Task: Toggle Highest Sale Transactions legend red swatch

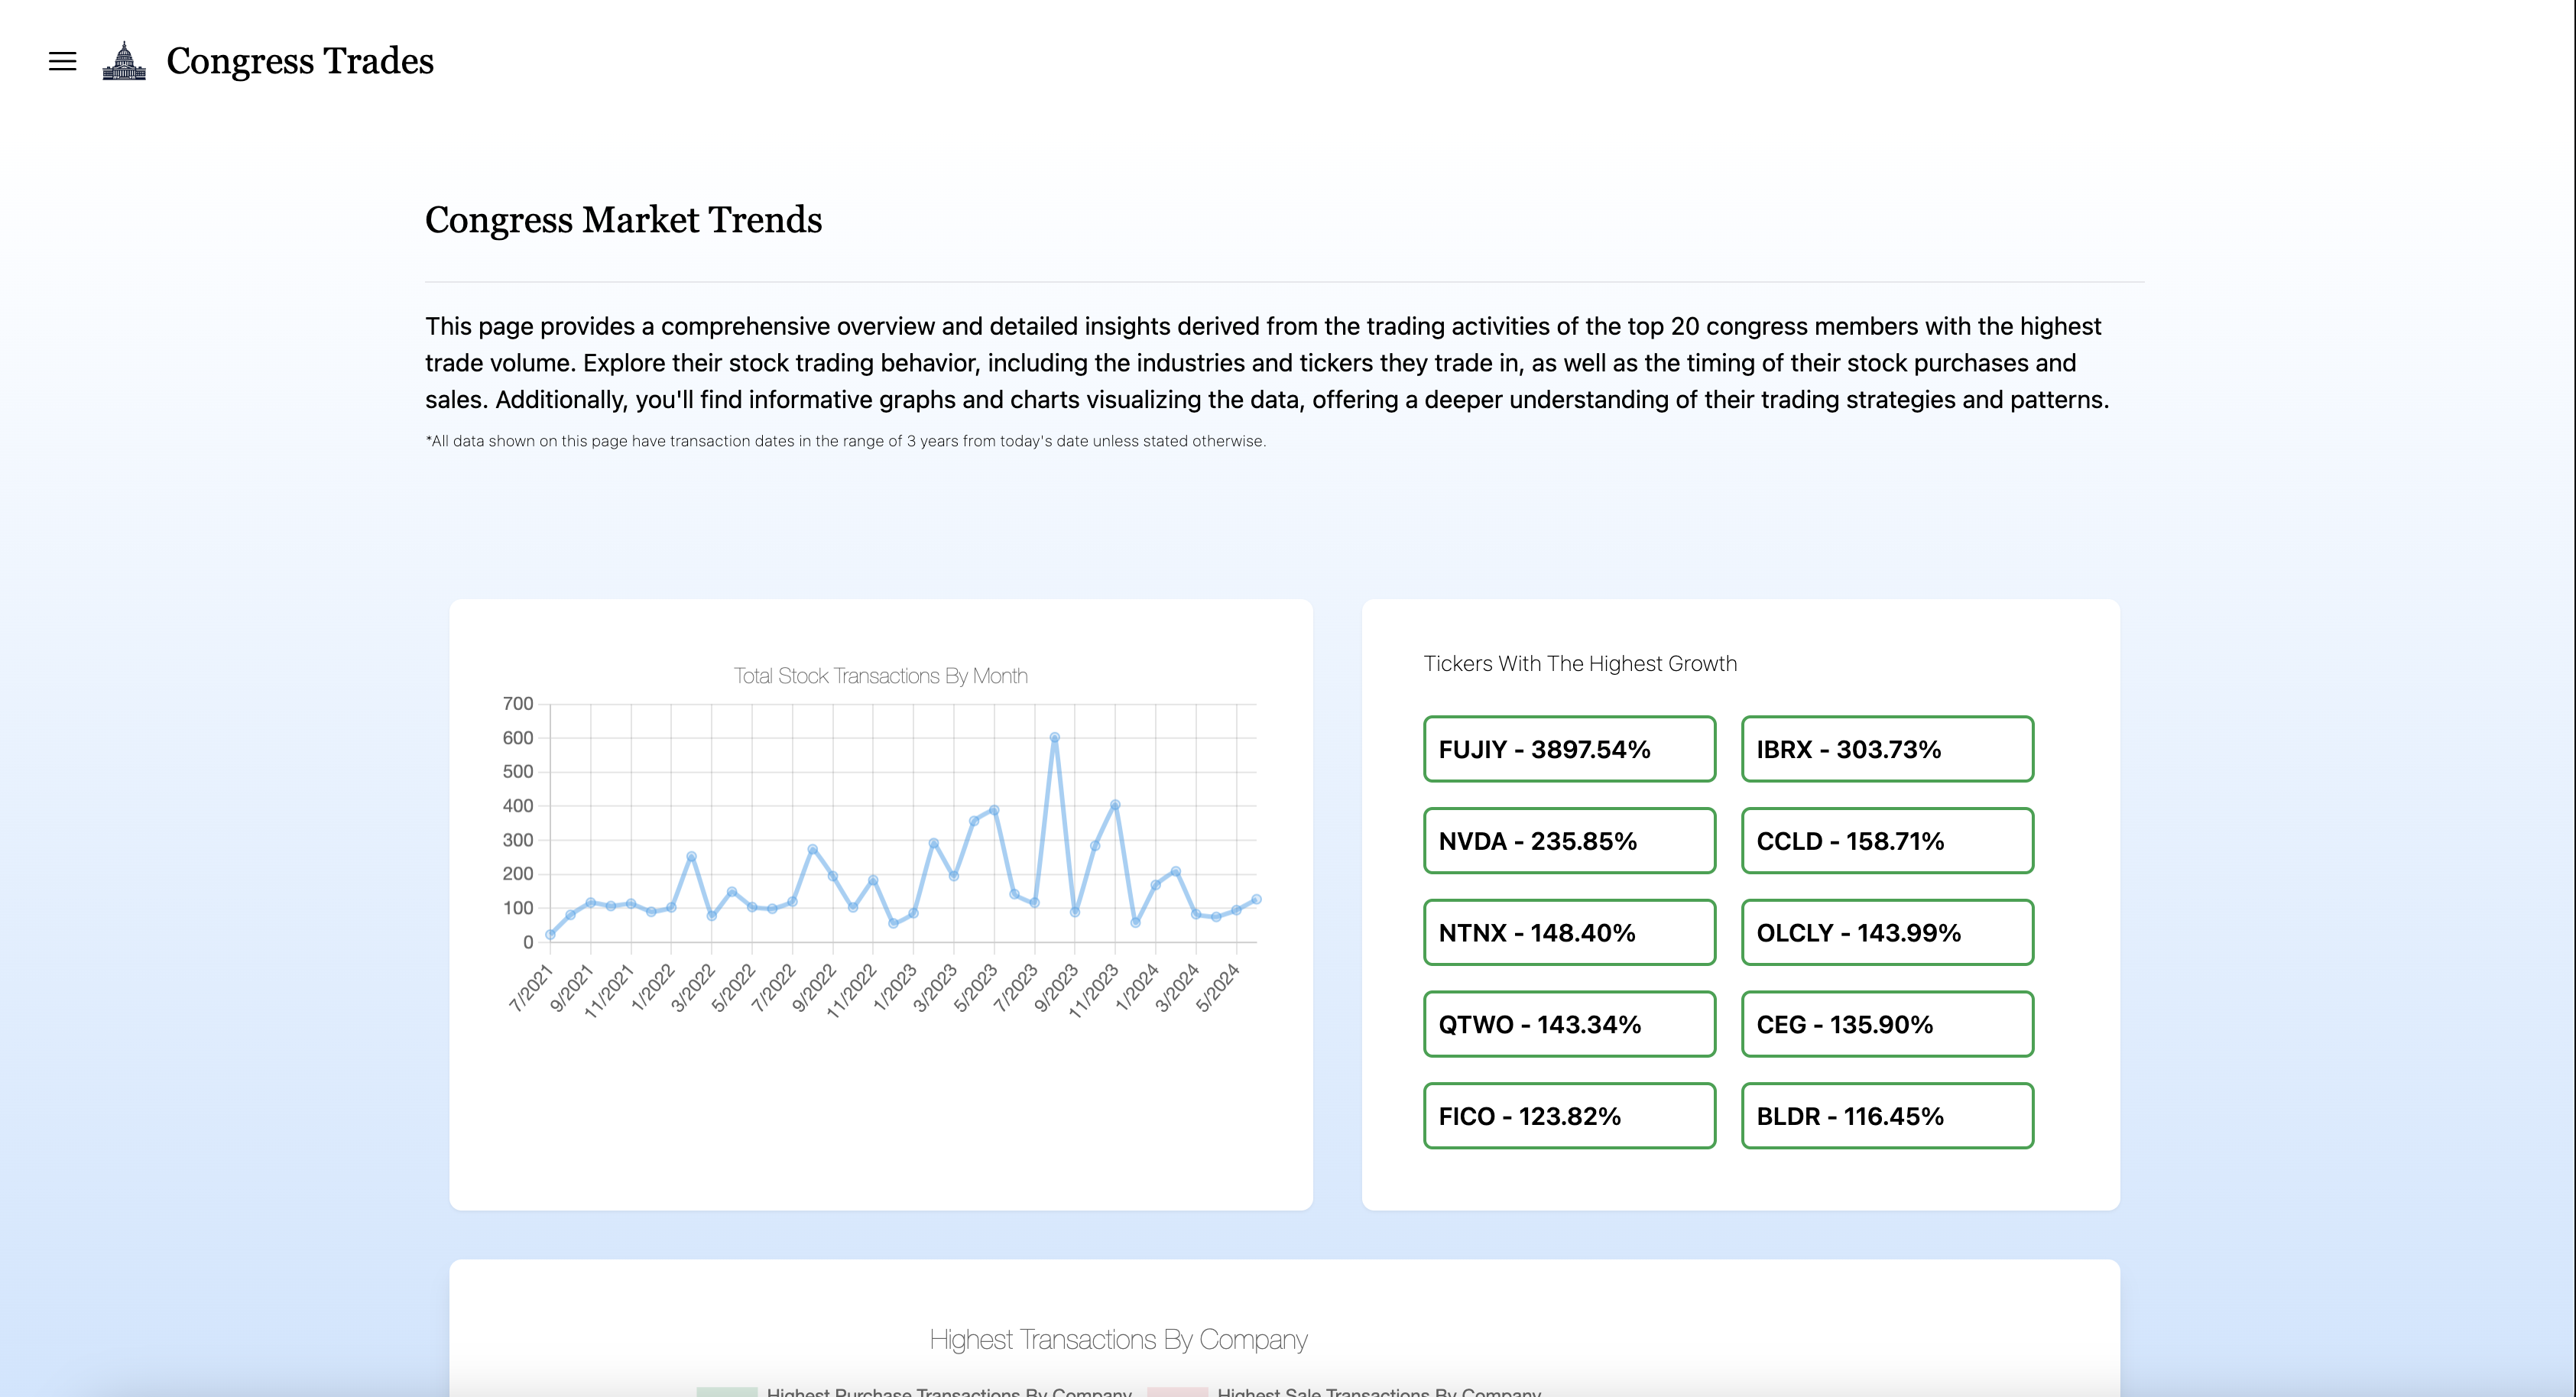Action: click(x=1177, y=1391)
